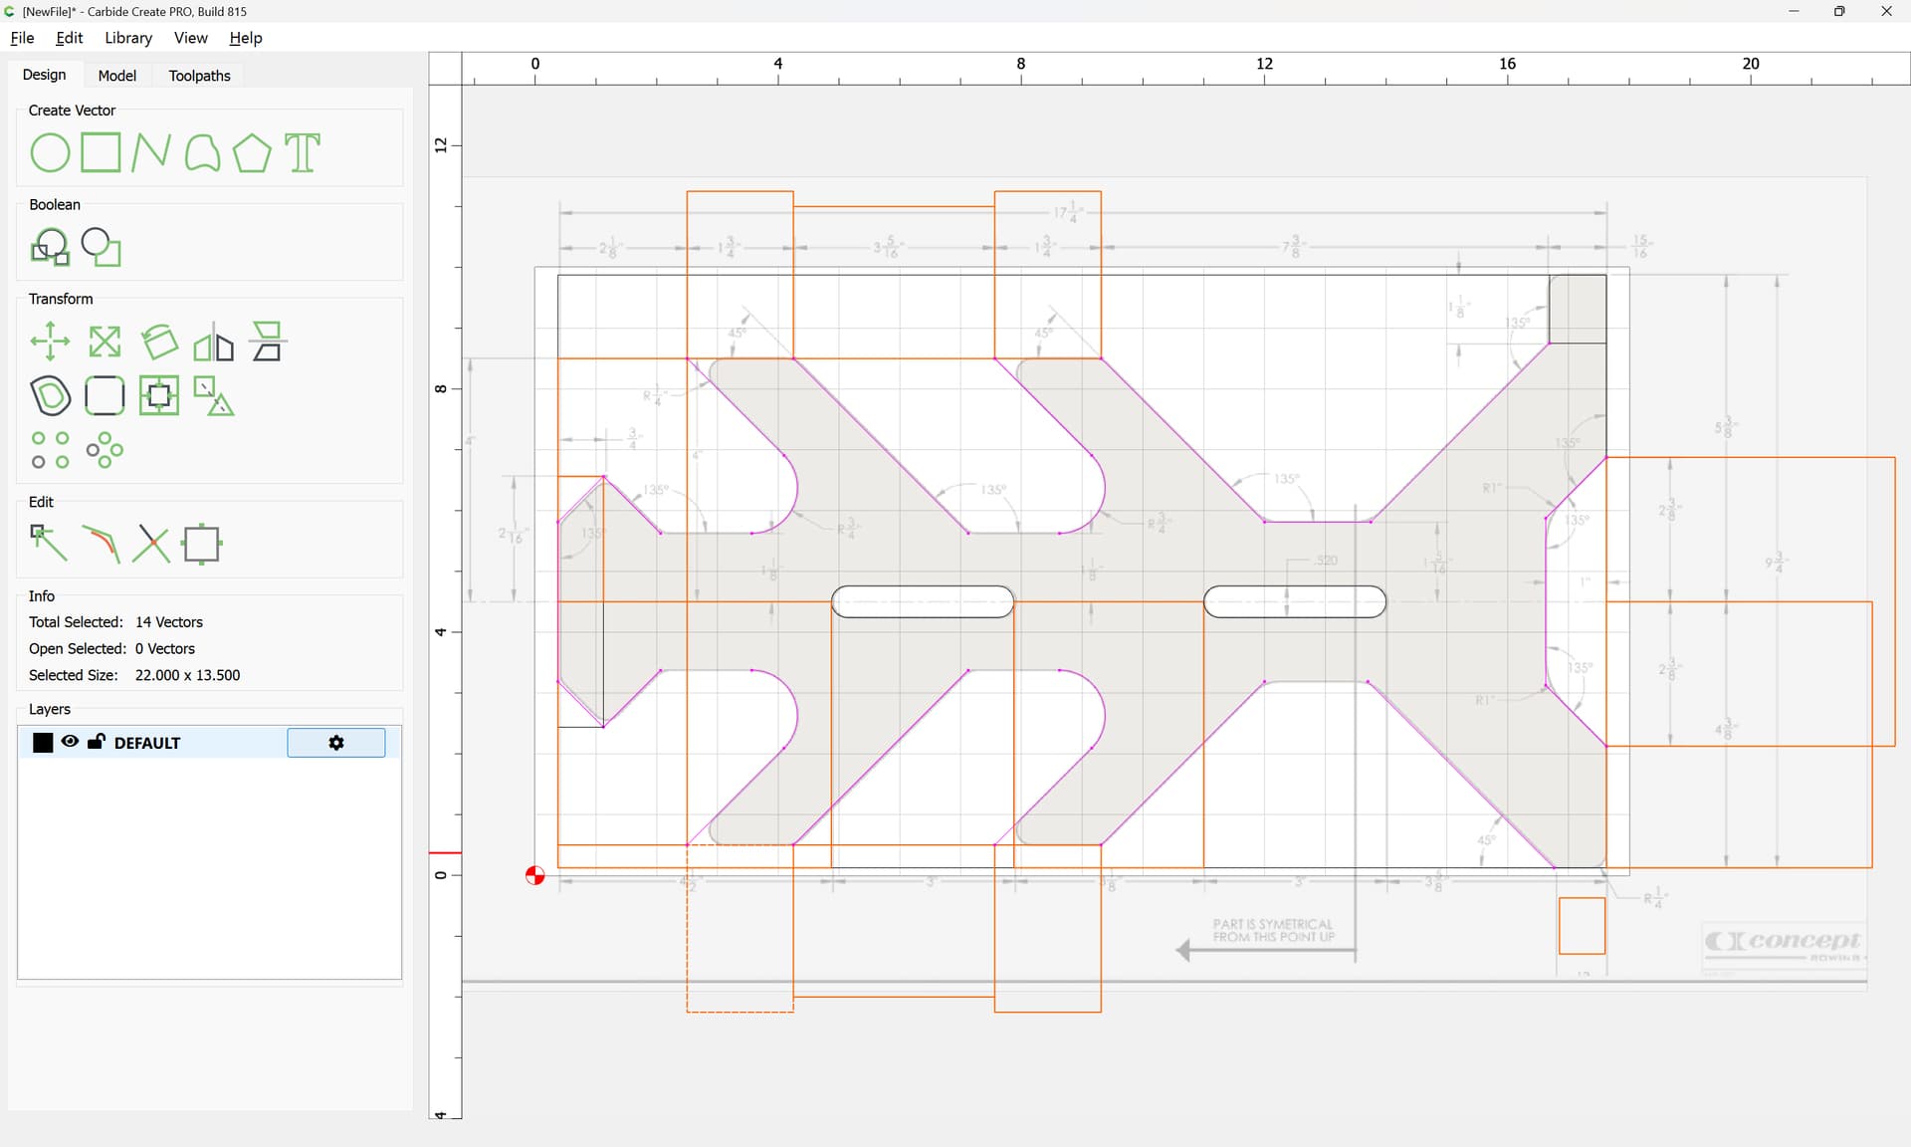Click the left slot shape on canvas
Viewport: 1911px width, 1147px height.
[x=923, y=601]
